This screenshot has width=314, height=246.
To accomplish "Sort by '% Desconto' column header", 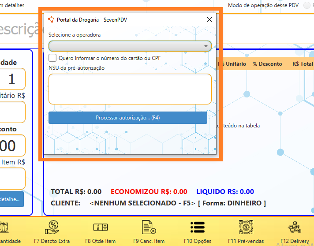I will pyautogui.click(x=267, y=64).
